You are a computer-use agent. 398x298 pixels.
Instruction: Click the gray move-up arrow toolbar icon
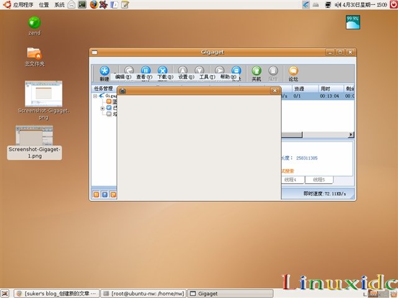point(182,70)
